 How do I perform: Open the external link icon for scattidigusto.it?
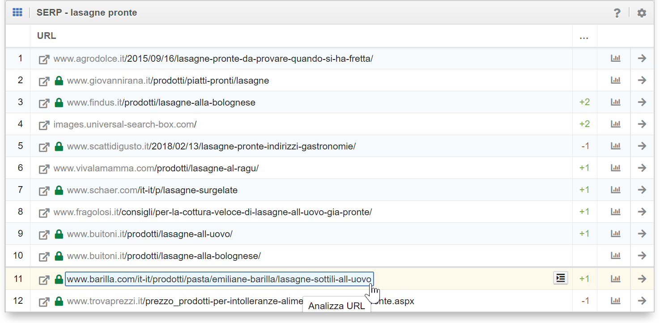click(x=44, y=147)
